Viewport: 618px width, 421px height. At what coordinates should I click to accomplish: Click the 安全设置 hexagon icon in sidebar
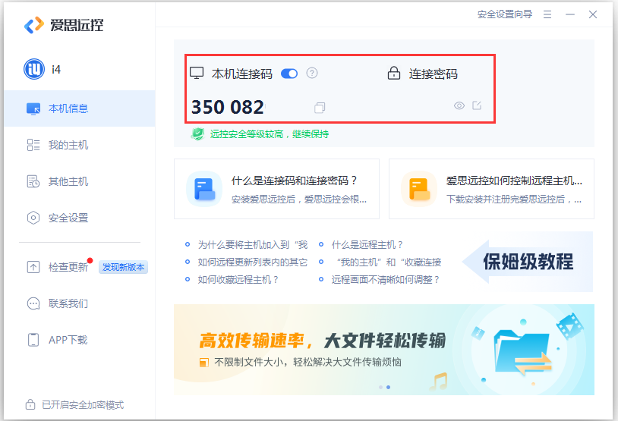pos(33,218)
